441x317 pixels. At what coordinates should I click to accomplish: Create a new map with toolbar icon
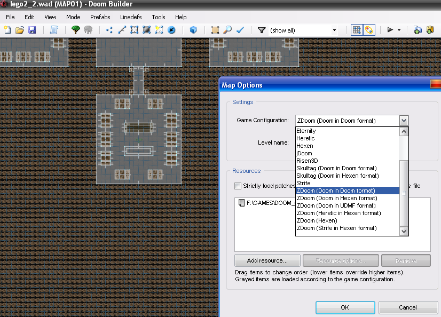coord(7,30)
